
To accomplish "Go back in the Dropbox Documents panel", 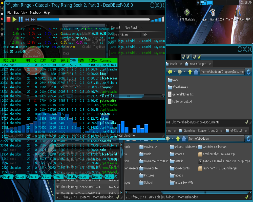I will click(170, 72).
